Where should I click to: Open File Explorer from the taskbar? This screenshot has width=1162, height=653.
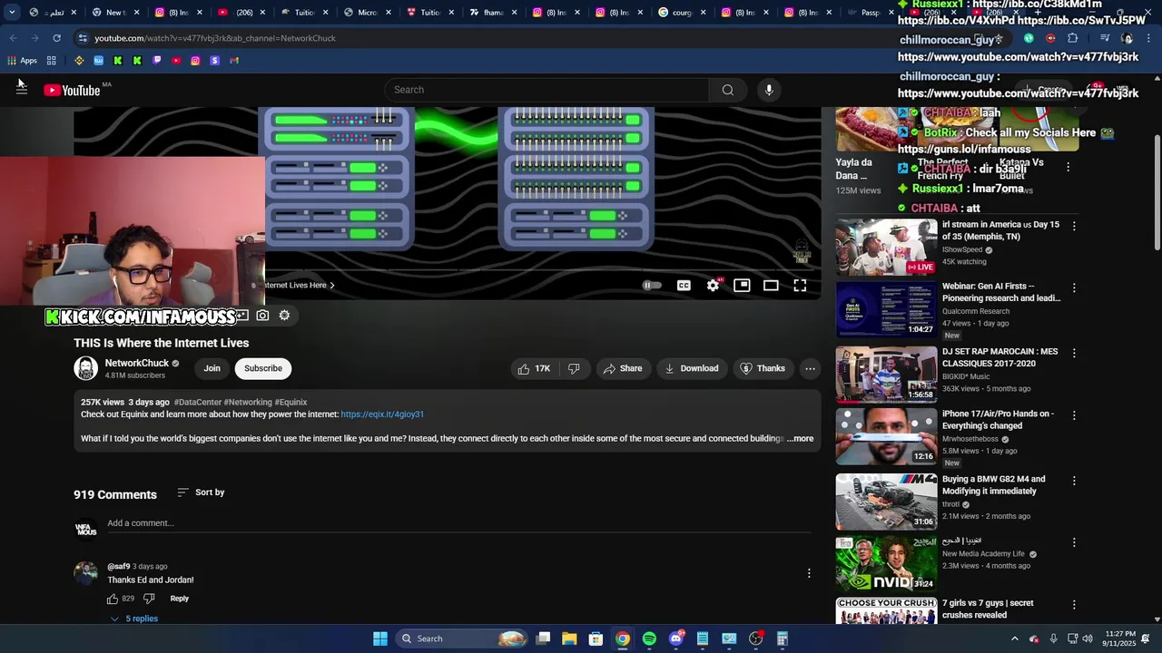(x=569, y=638)
